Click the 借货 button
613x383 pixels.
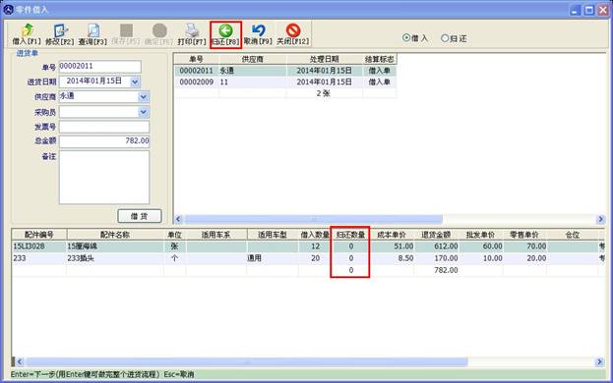tap(140, 216)
